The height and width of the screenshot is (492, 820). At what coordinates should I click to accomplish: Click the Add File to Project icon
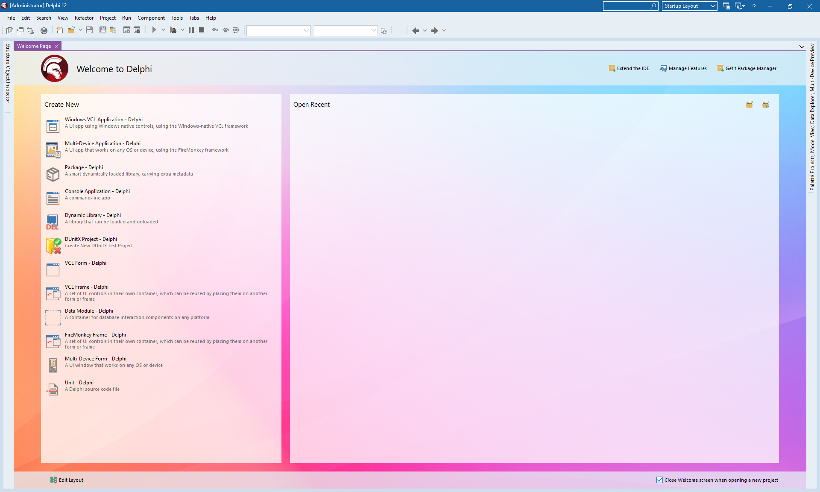pos(127,30)
